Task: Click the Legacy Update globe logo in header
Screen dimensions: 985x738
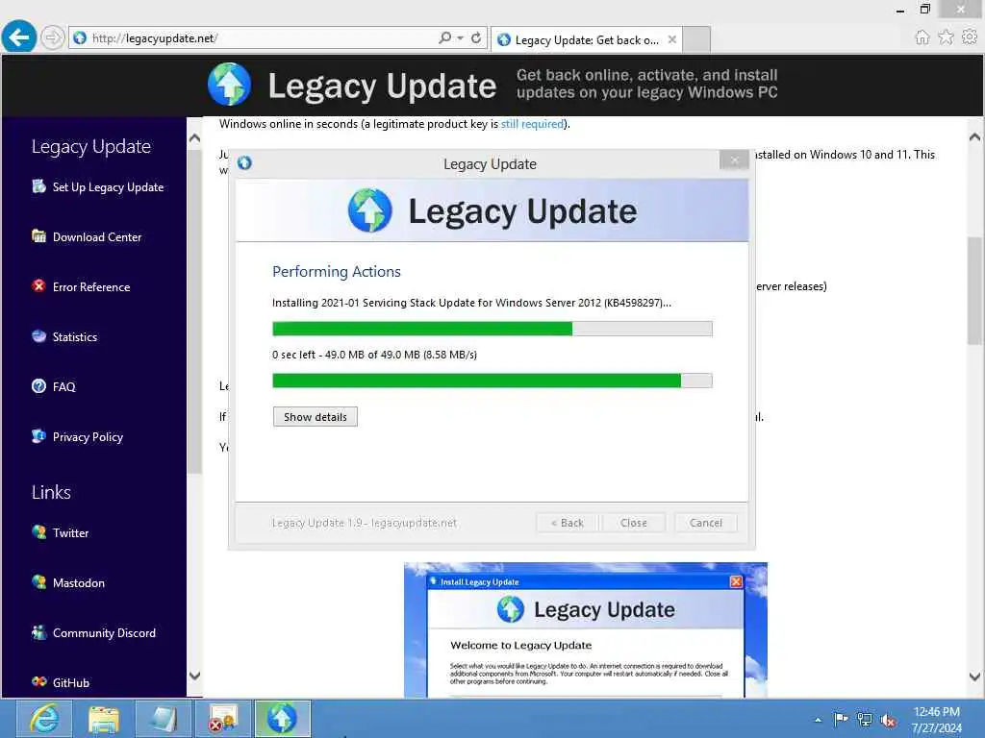Action: click(229, 85)
